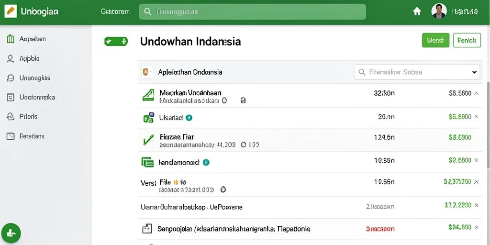This screenshot has width=490, height=245.
Task: Open the Ftianaalnar Sndaa dropdown
Action: point(417,72)
